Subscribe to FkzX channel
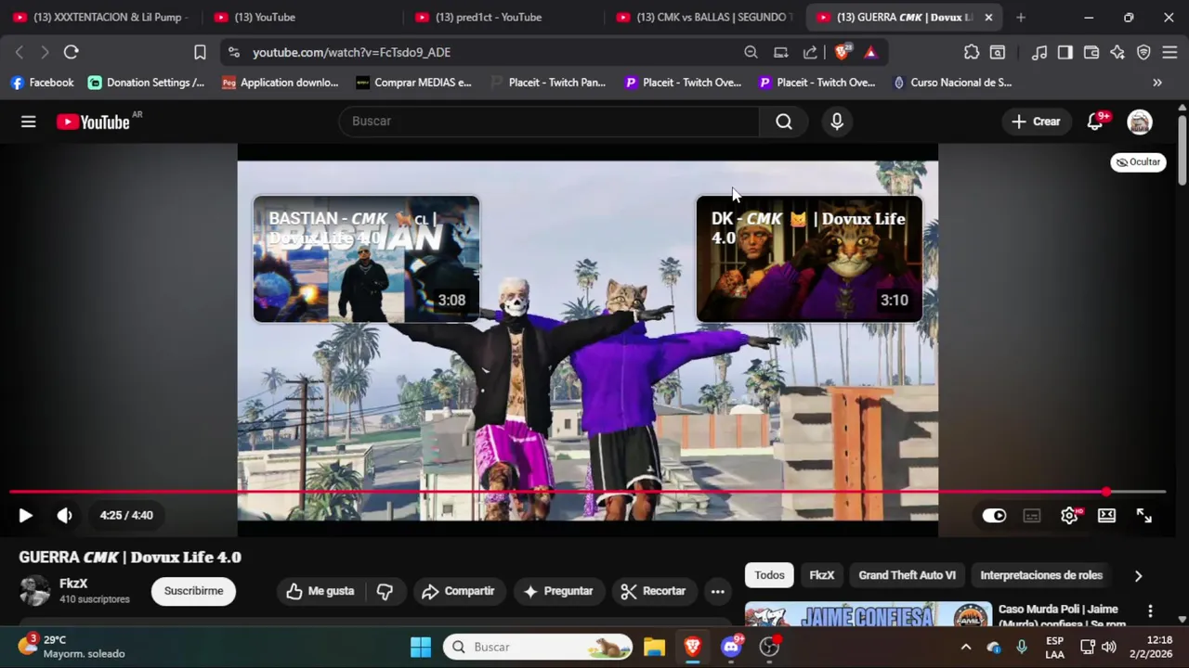This screenshot has width=1189, height=668. (x=193, y=591)
